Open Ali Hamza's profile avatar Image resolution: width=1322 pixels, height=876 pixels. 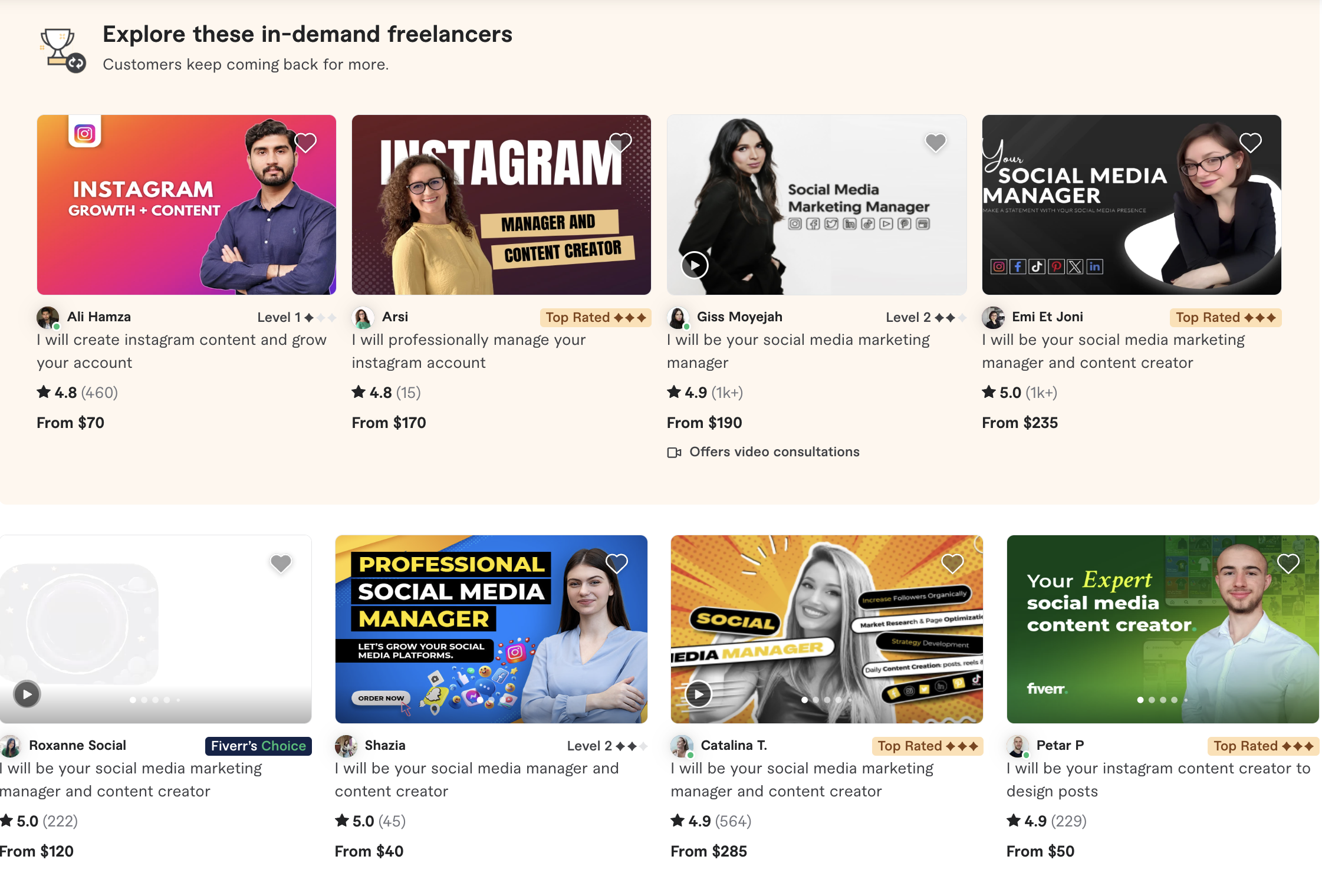pyautogui.click(x=48, y=317)
